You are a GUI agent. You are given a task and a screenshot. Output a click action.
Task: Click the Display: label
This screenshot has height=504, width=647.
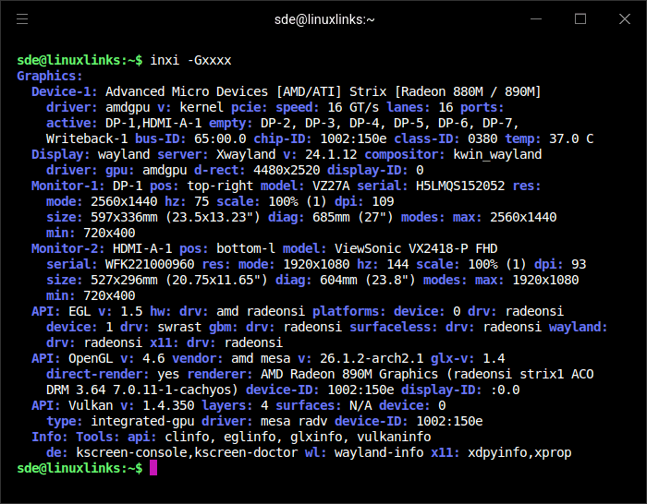61,154
